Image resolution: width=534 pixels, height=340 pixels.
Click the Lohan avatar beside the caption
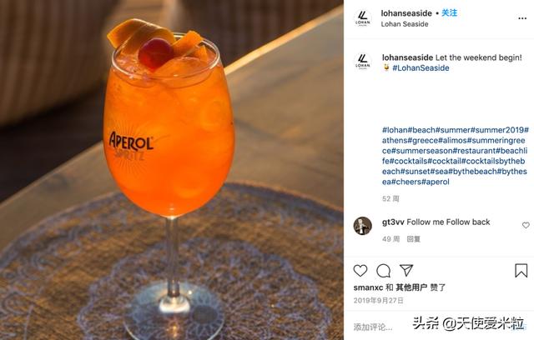click(x=363, y=62)
